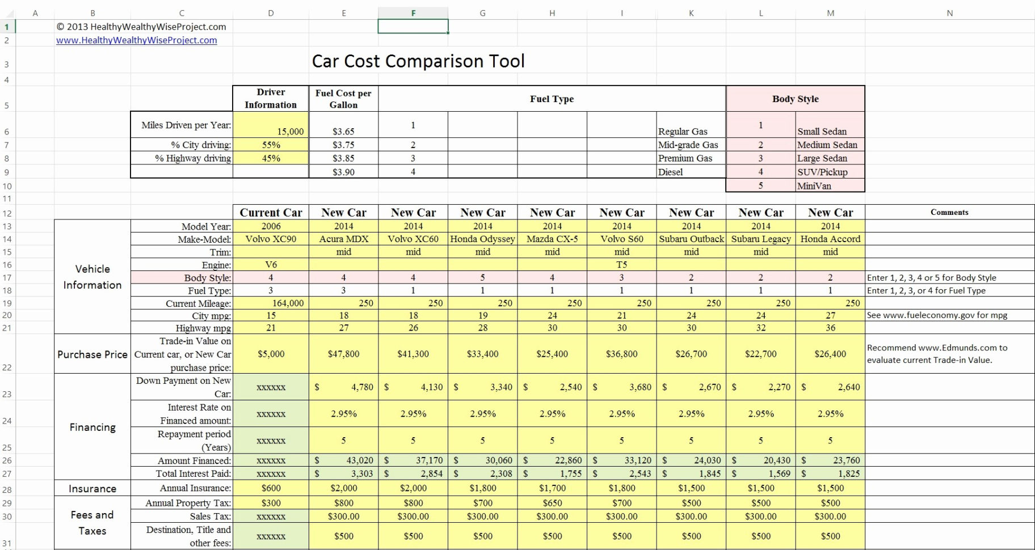1035x550 pixels.
Task: Select the % Highway driving cell showing 45%
Action: point(271,158)
